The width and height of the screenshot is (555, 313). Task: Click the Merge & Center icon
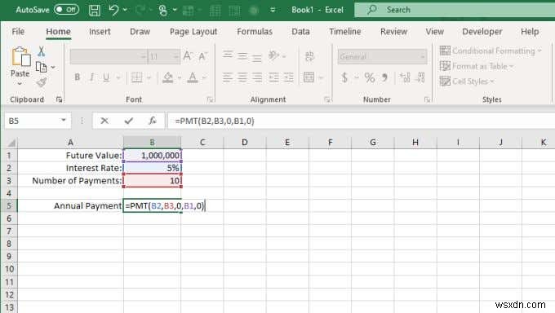[x=309, y=77]
